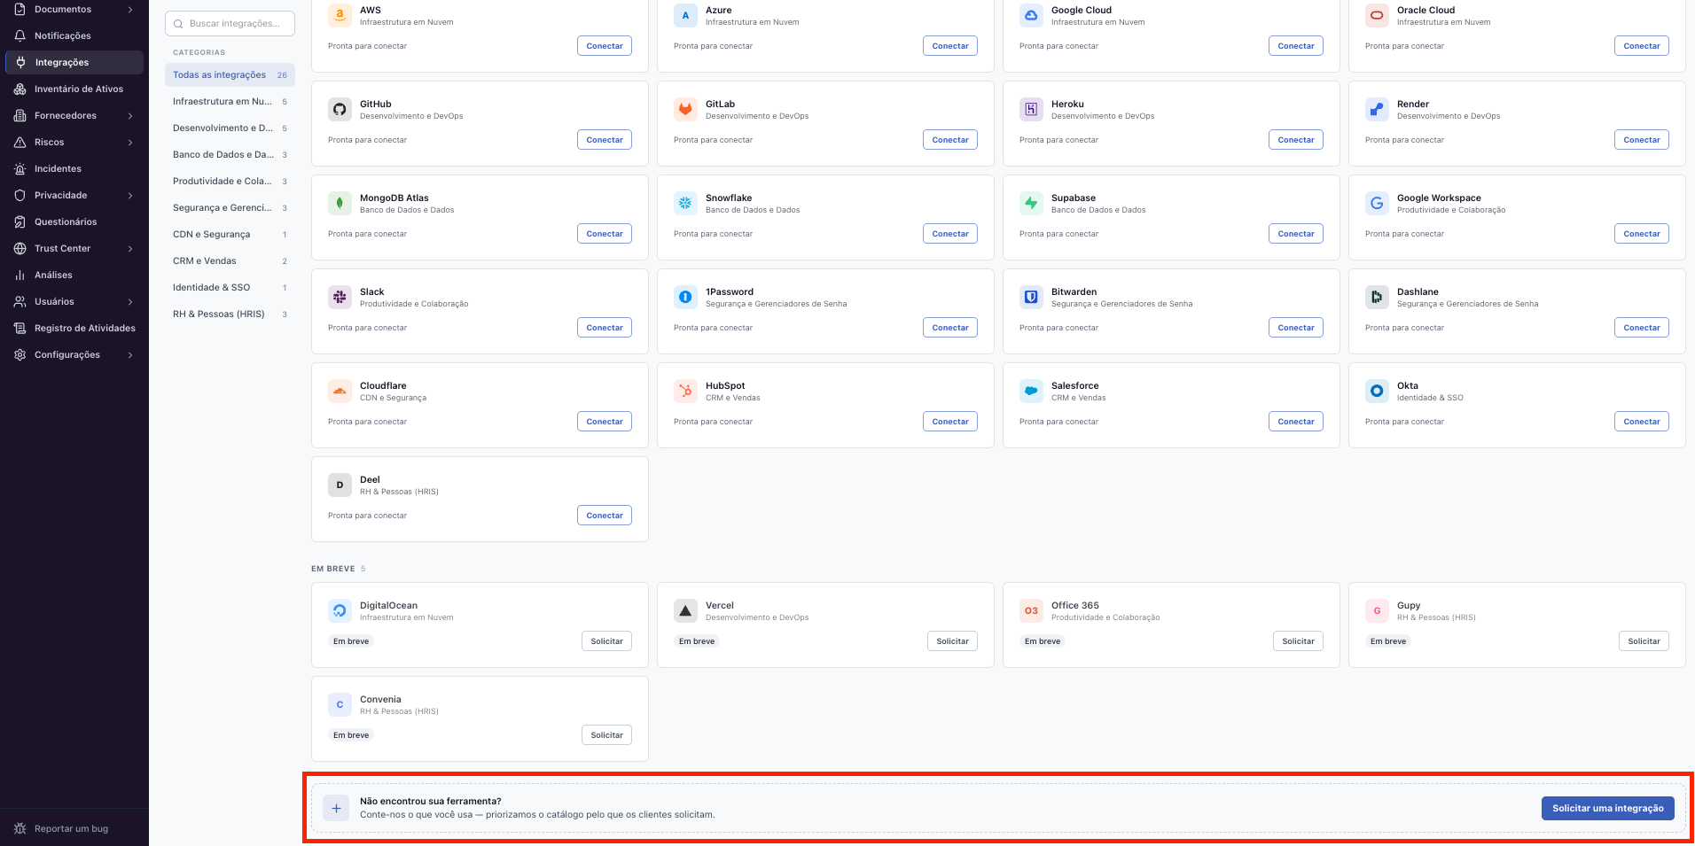Click Solicitar on the Convenia card
This screenshot has width=1695, height=846.
[x=607, y=735]
